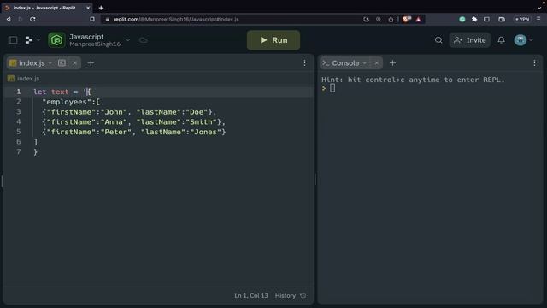Expand the account dropdown chevron beside avatar
The image size is (547, 308).
coord(532,40)
